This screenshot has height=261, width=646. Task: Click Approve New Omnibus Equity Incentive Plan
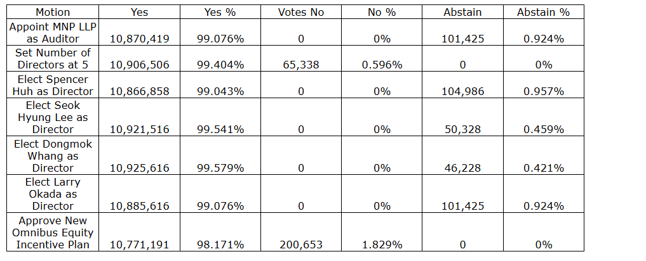[53, 232]
